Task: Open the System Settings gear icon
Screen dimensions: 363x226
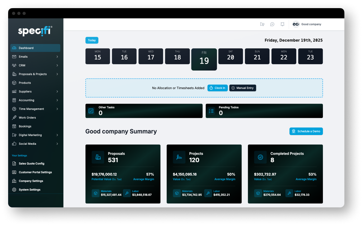Action: (x=14, y=190)
